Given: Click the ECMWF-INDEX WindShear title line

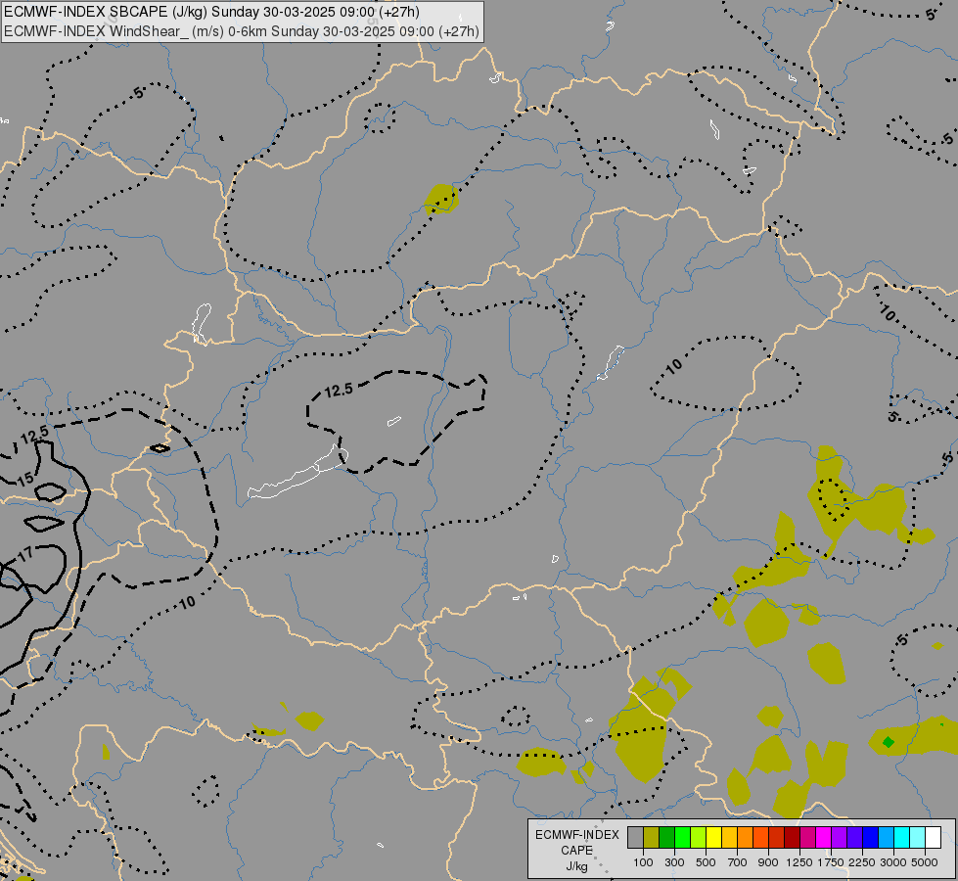Looking at the screenshot, I should pyautogui.click(x=242, y=31).
